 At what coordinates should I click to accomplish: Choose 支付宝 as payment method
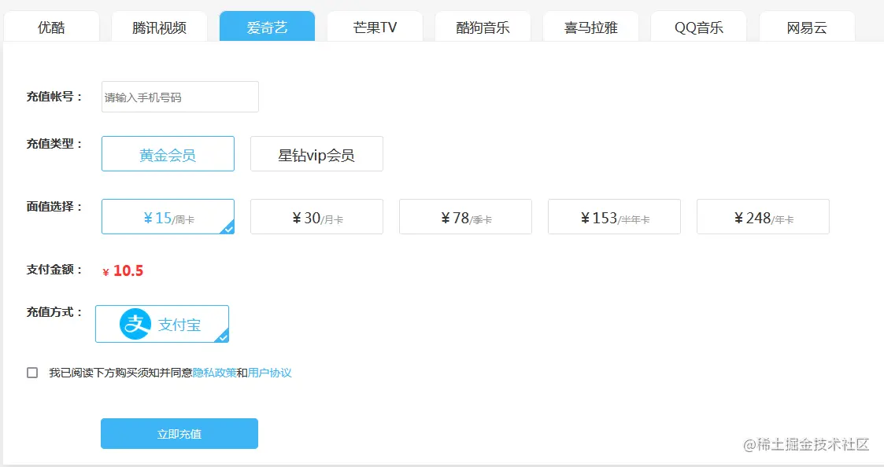tap(162, 324)
